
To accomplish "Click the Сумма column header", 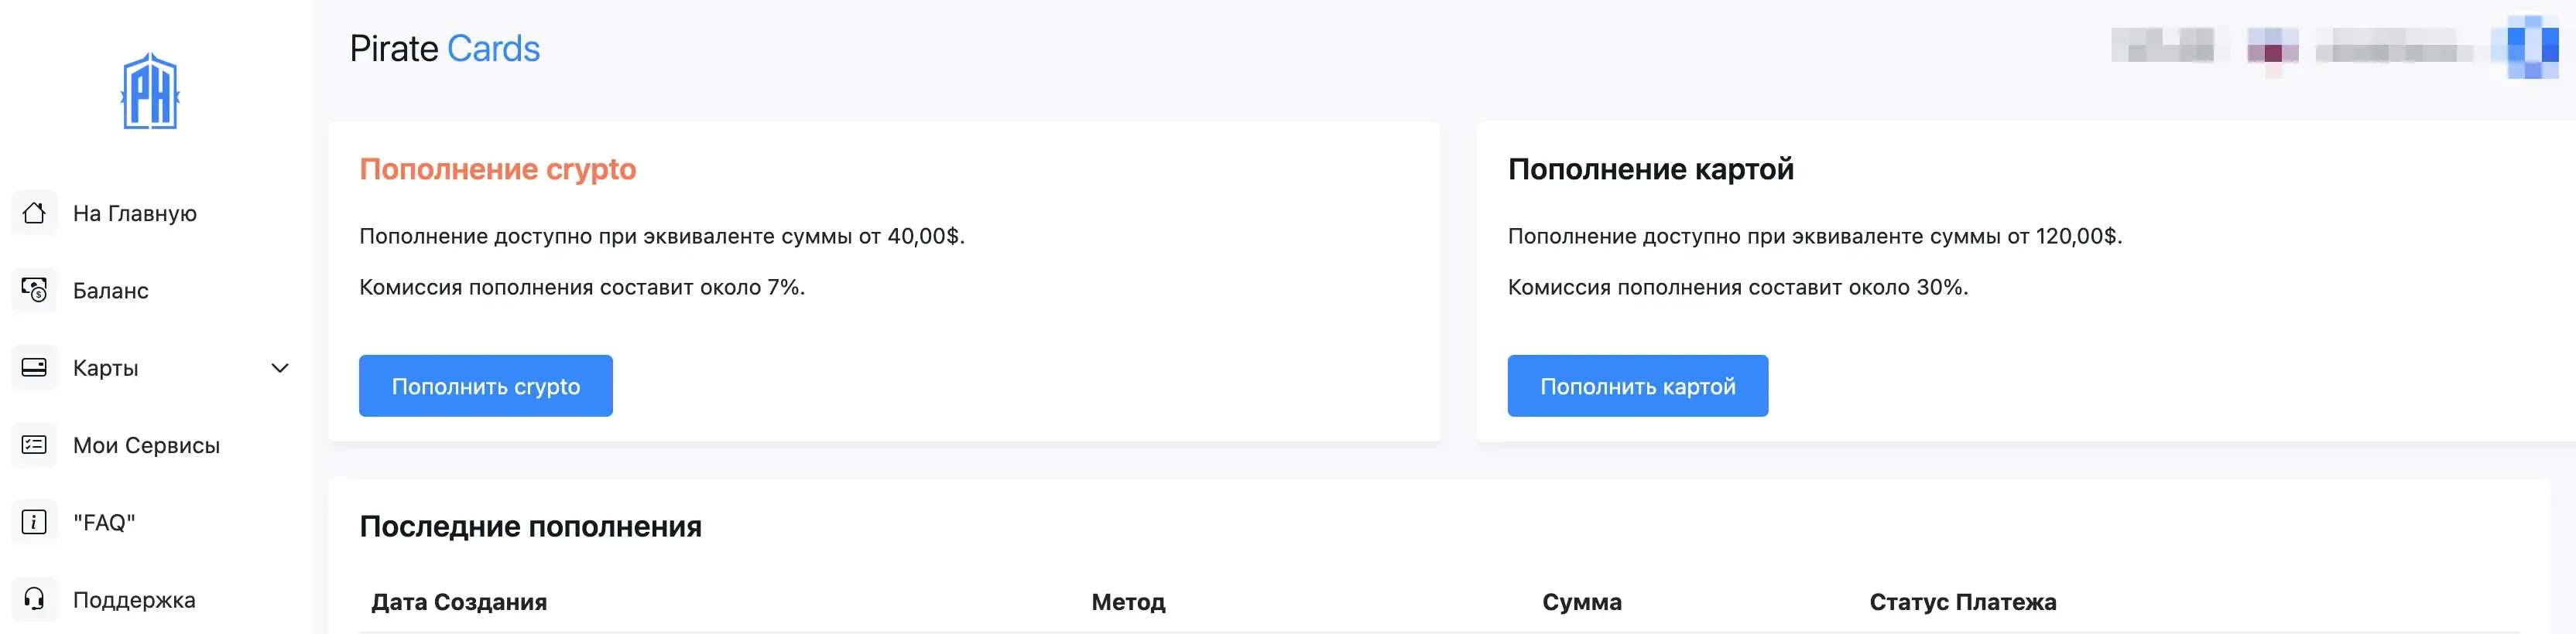I will click(1583, 602).
